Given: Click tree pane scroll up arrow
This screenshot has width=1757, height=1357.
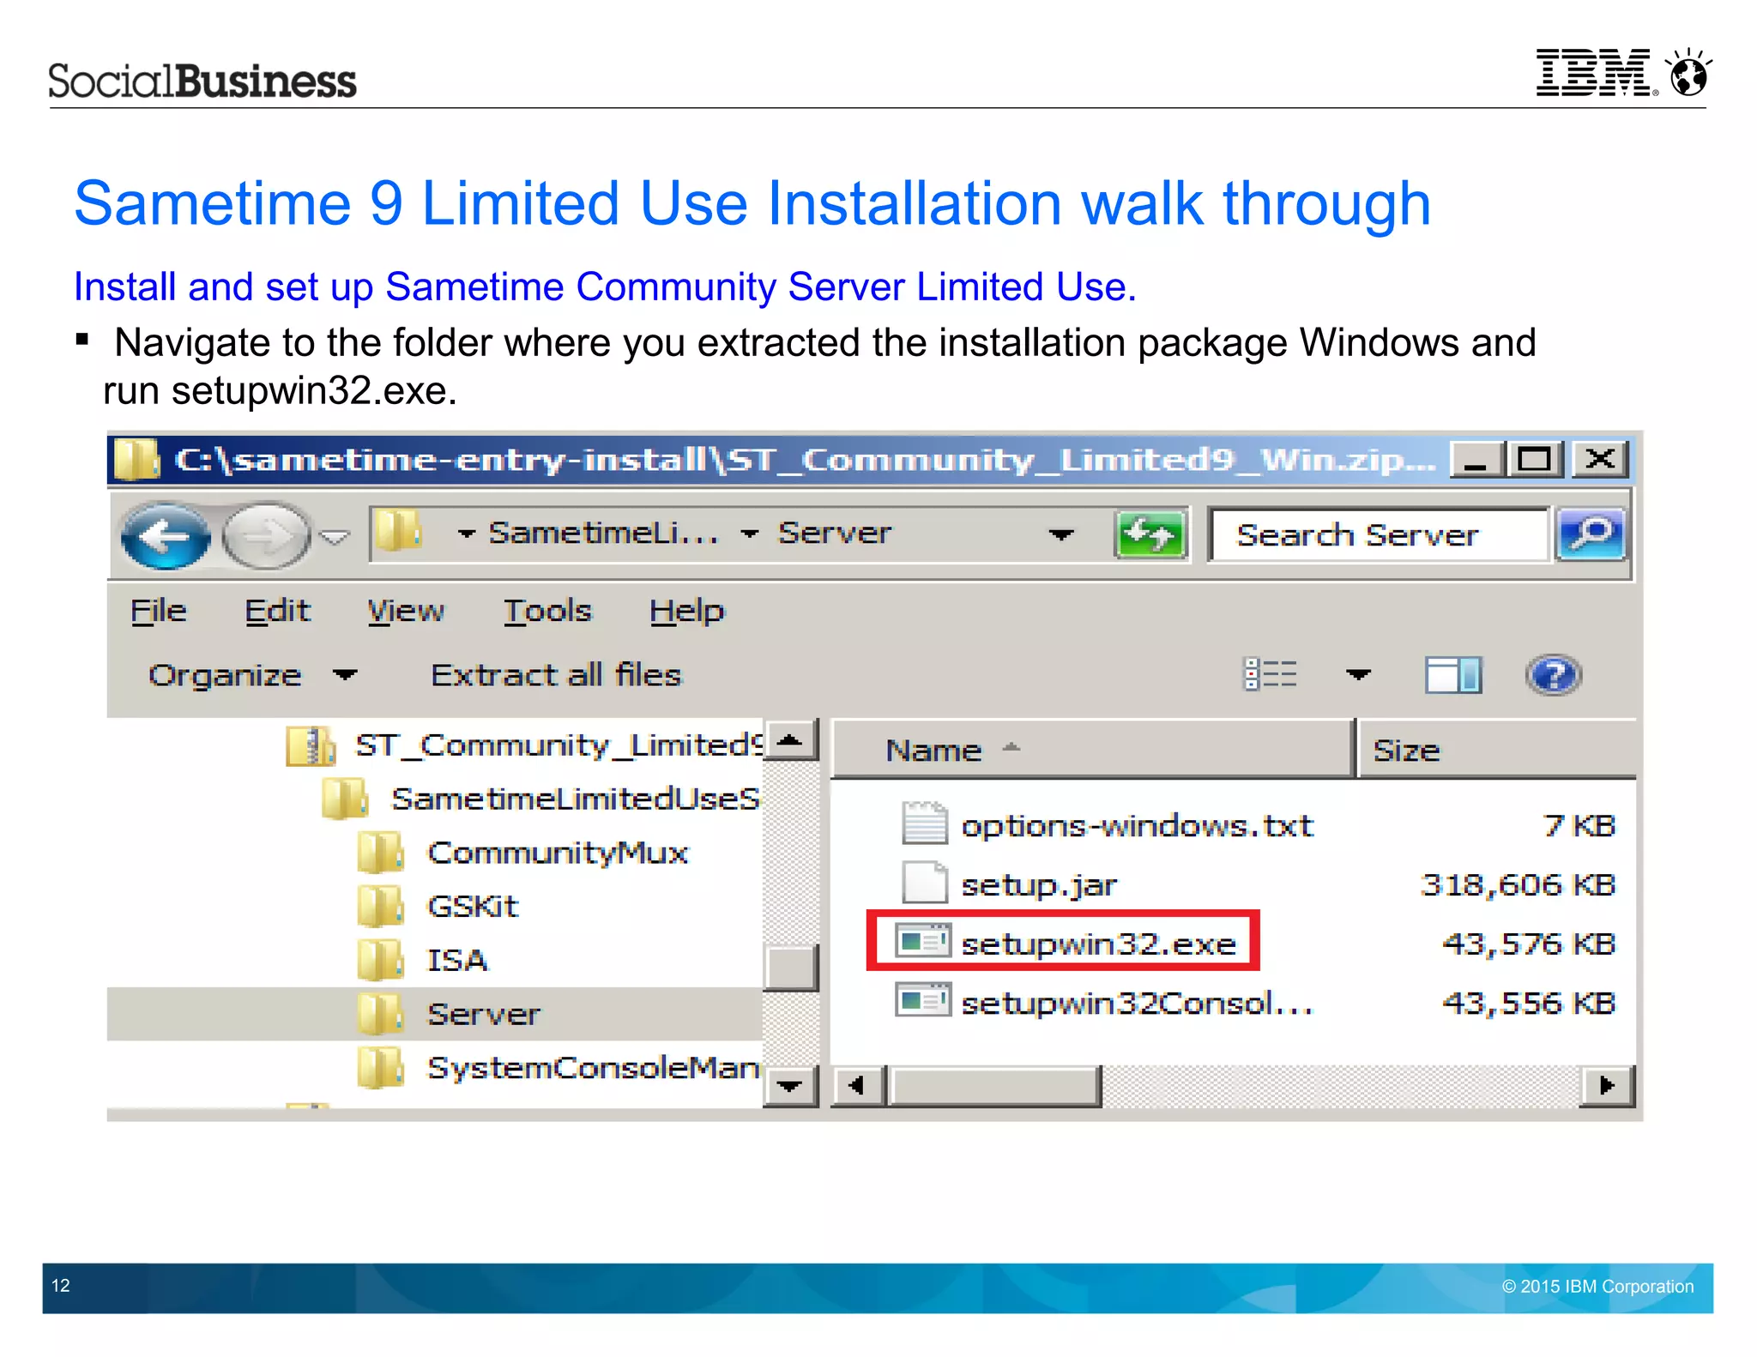Looking at the screenshot, I should tap(789, 740).
